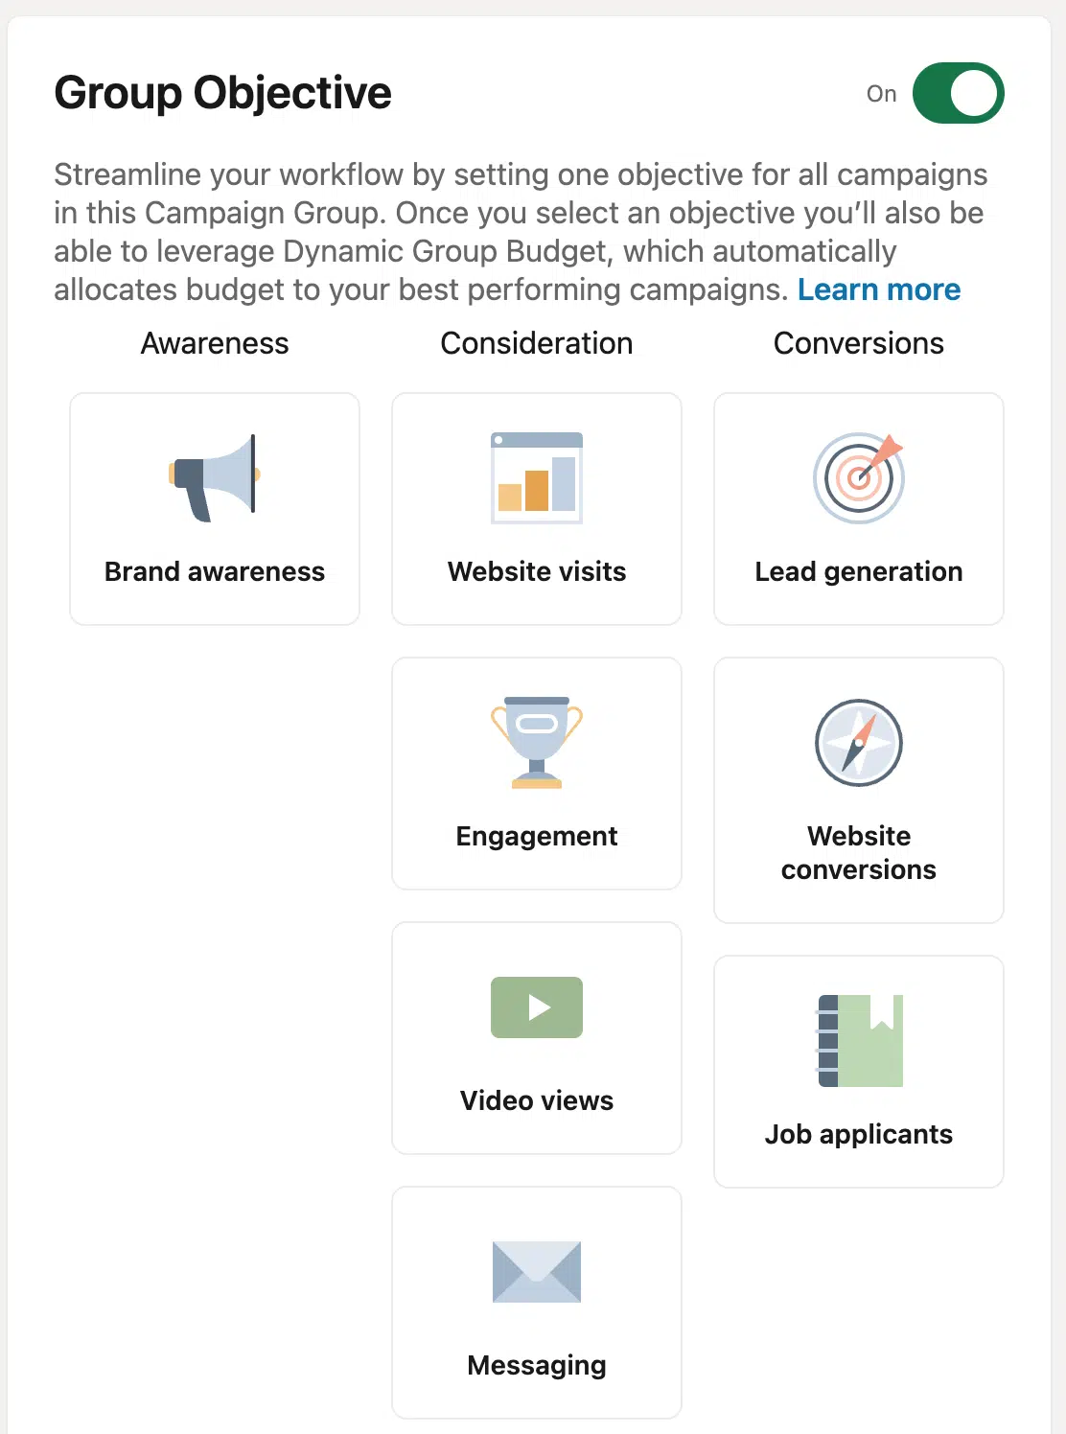Select the Job applicants objective card

point(858,1071)
